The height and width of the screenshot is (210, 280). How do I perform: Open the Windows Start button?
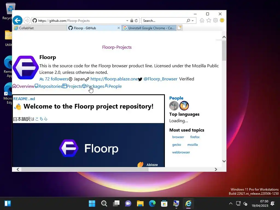[92, 203]
